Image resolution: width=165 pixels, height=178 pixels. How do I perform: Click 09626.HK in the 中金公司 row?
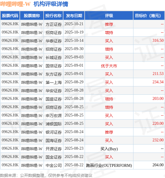point(10,165)
